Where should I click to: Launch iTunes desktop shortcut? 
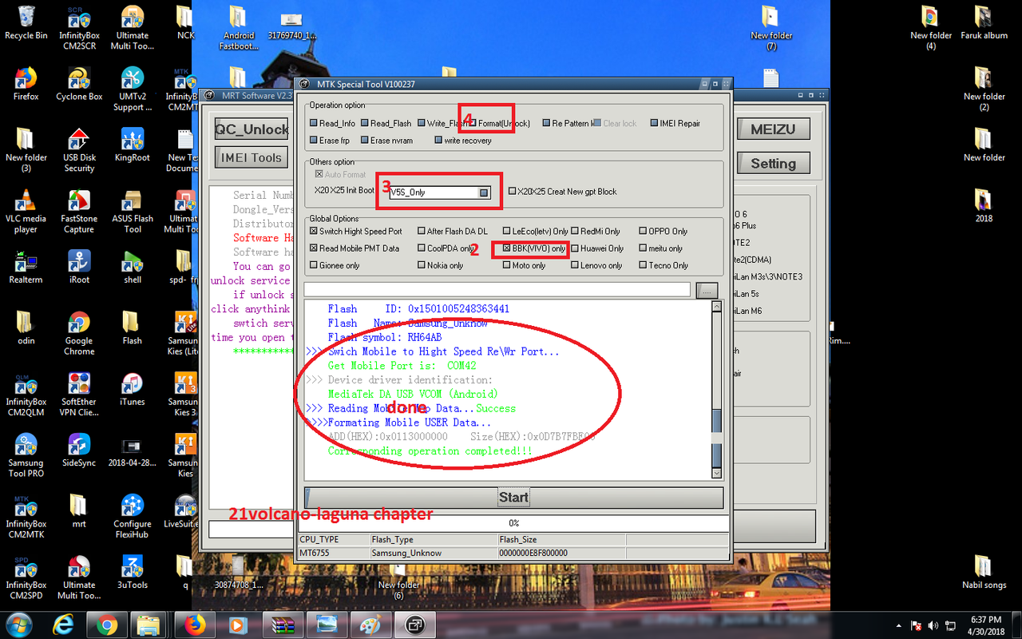133,389
